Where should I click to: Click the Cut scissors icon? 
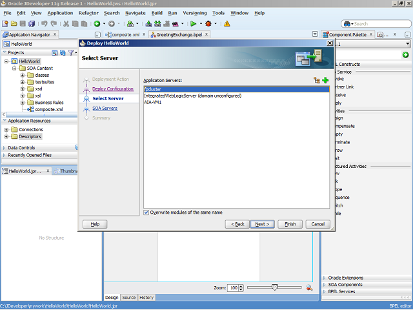coord(66,24)
